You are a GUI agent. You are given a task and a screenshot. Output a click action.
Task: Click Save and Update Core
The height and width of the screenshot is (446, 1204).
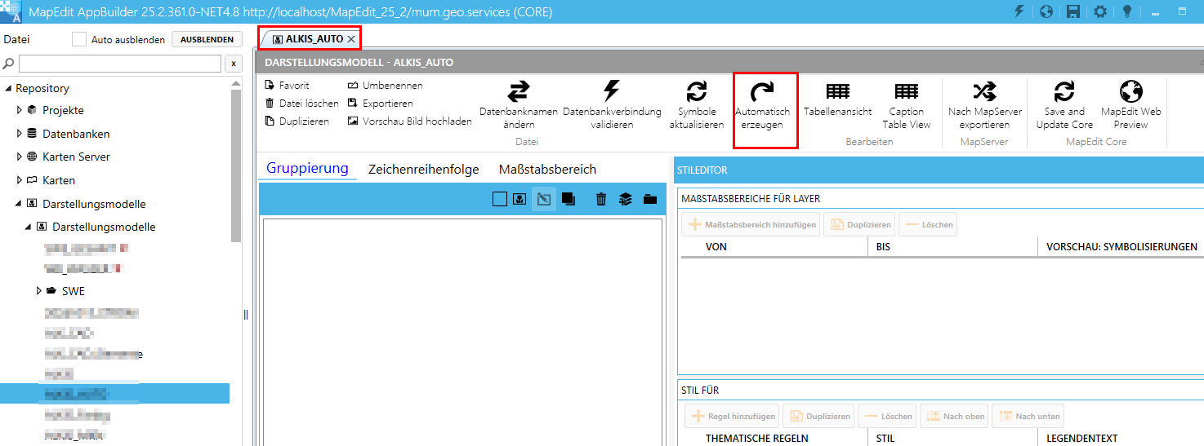pos(1064,105)
